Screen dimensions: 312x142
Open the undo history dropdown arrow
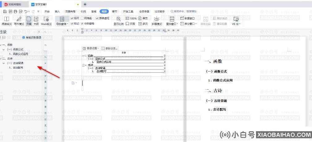(29, 12)
